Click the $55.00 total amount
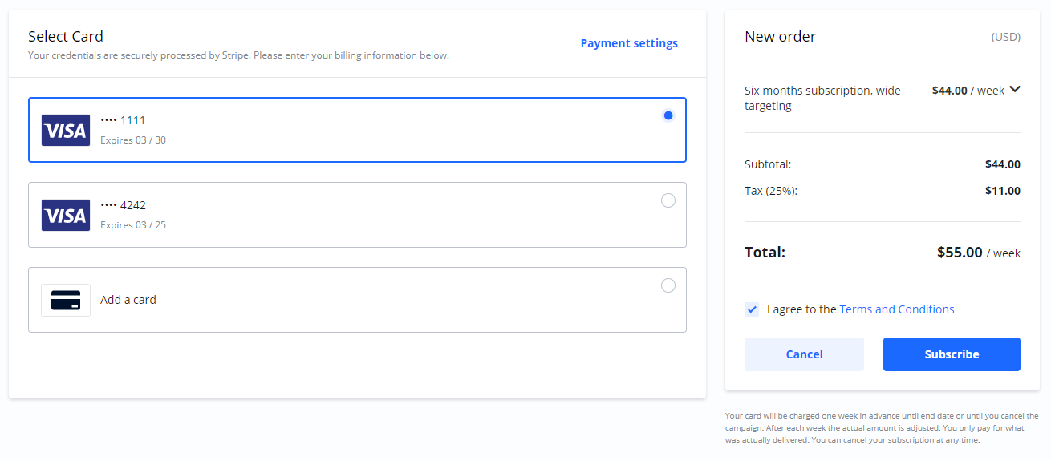Image resolution: width=1051 pixels, height=461 pixels. (960, 253)
